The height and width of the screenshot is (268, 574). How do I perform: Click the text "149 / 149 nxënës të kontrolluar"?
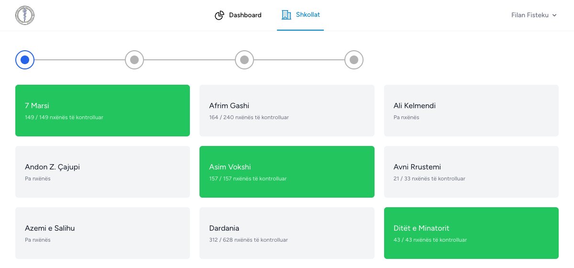point(64,117)
